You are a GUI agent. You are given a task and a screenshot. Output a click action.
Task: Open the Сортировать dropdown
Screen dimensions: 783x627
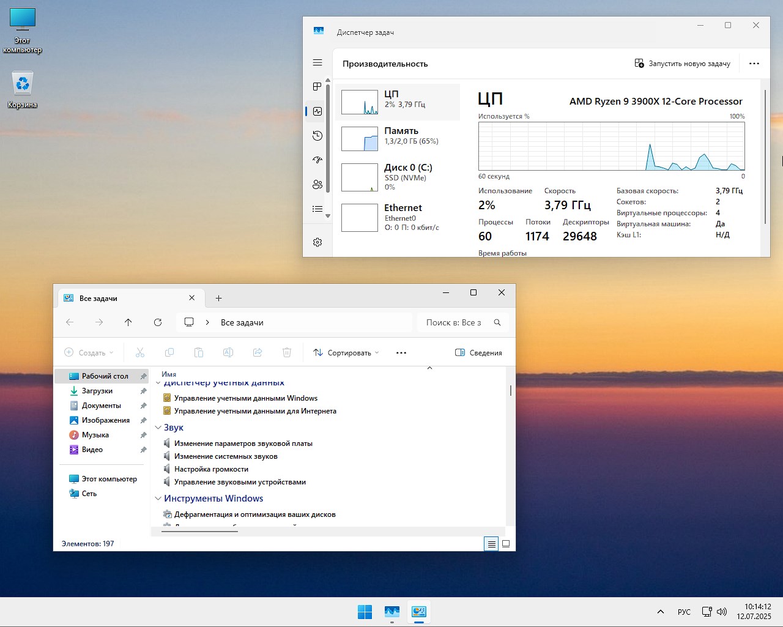(346, 353)
